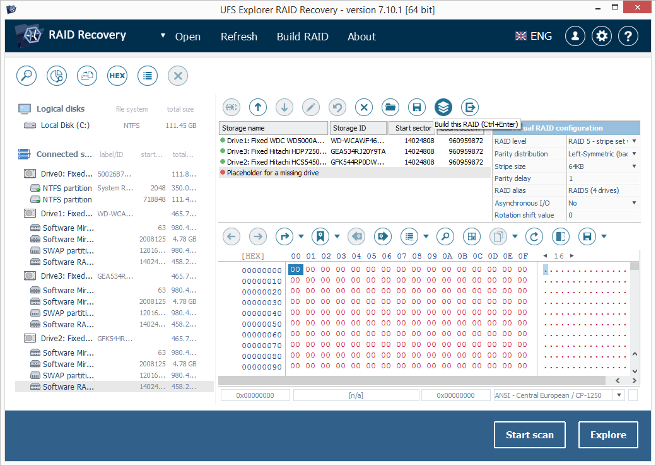Click Start sector column header
The height and width of the screenshot is (466, 656).
pos(412,128)
